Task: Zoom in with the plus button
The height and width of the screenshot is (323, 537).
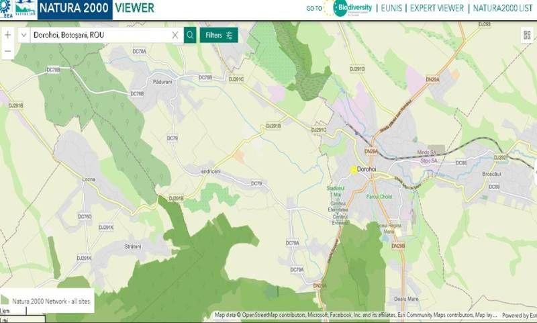Action: [x=7, y=34]
